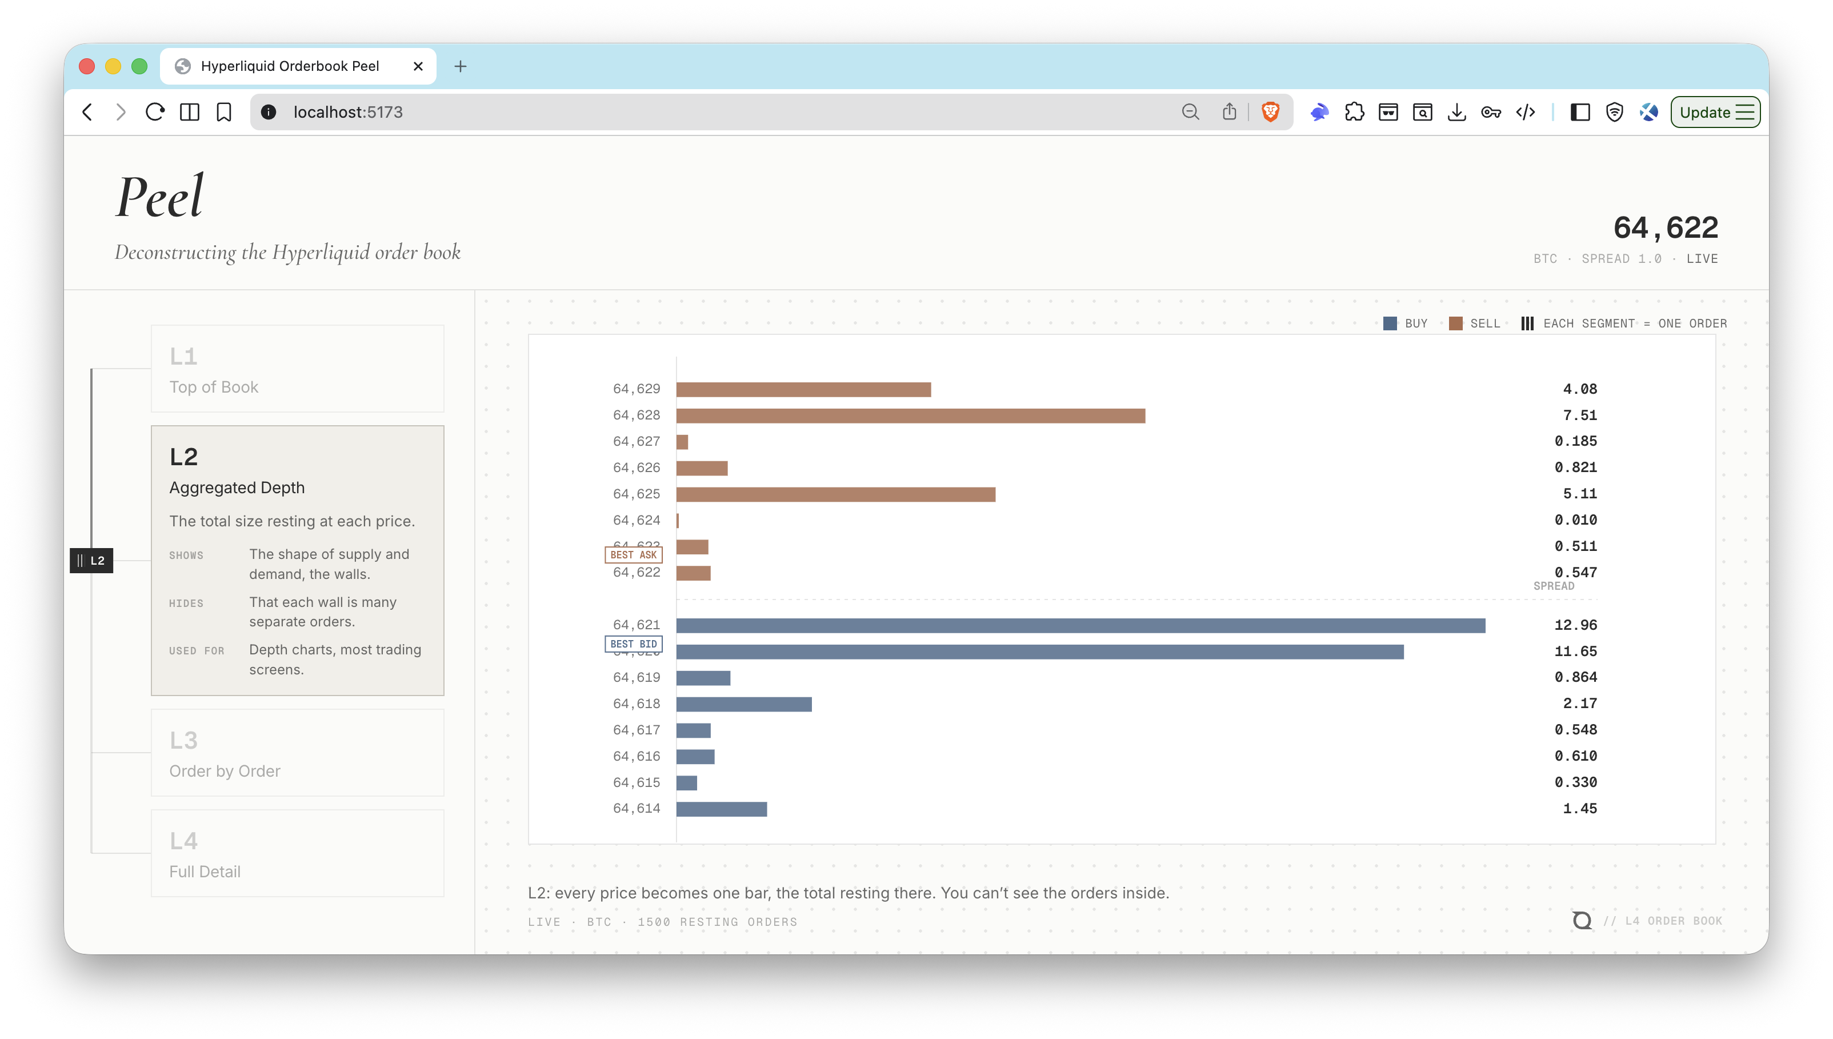
Task: Select the L2 Aggregated Depth card
Action: [298, 560]
